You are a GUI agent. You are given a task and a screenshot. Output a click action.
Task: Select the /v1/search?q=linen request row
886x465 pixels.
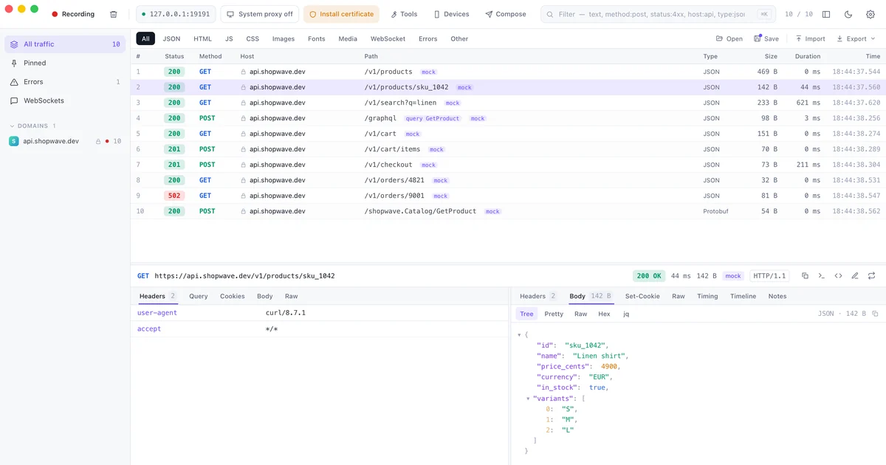tap(508, 103)
